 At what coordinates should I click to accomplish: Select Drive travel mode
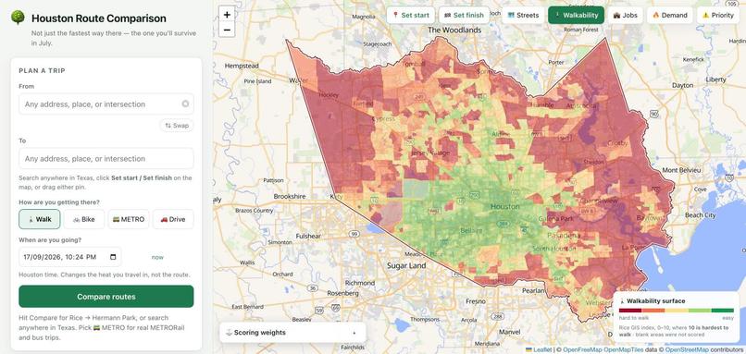click(173, 219)
